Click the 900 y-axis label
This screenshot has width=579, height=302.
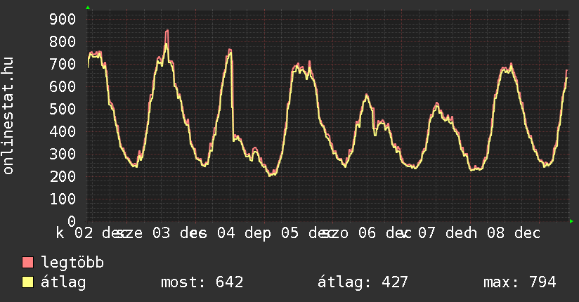pos(63,19)
